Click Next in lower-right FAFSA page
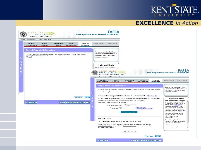 (x=158, y=136)
